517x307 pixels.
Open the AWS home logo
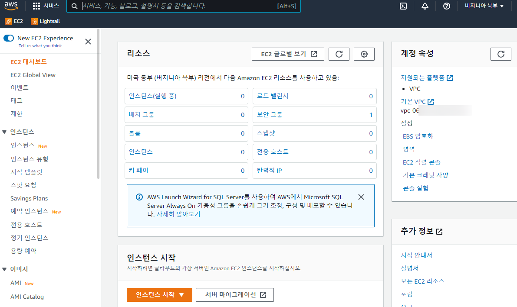coord(11,6)
